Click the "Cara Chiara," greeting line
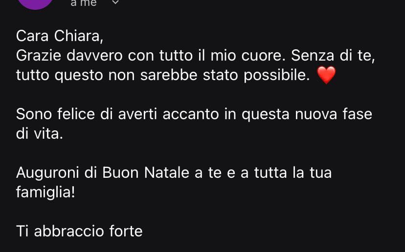 point(60,36)
